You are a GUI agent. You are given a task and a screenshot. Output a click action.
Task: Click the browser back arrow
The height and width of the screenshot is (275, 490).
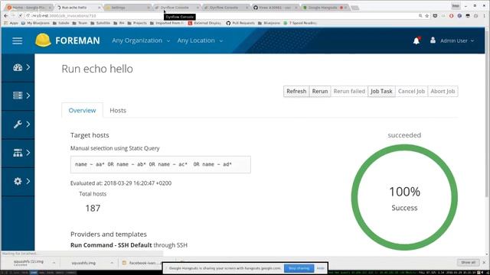point(6,15)
